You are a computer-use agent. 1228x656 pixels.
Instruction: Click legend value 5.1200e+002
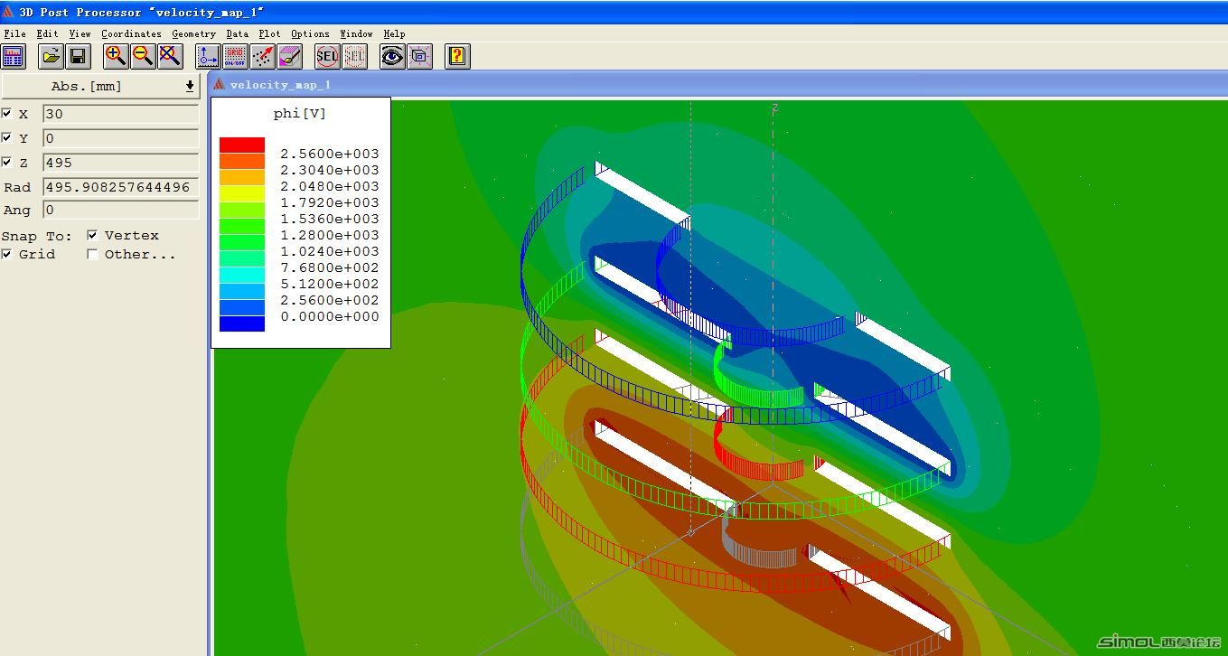pyautogui.click(x=329, y=284)
